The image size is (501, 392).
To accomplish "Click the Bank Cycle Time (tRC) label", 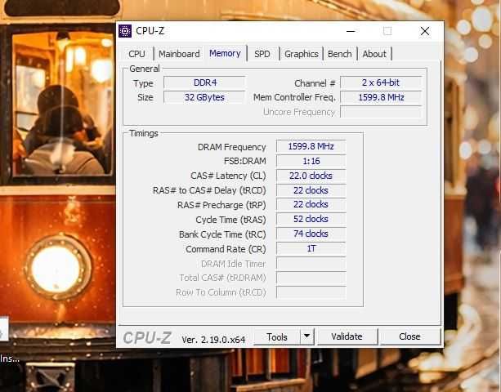I will 222,234.
